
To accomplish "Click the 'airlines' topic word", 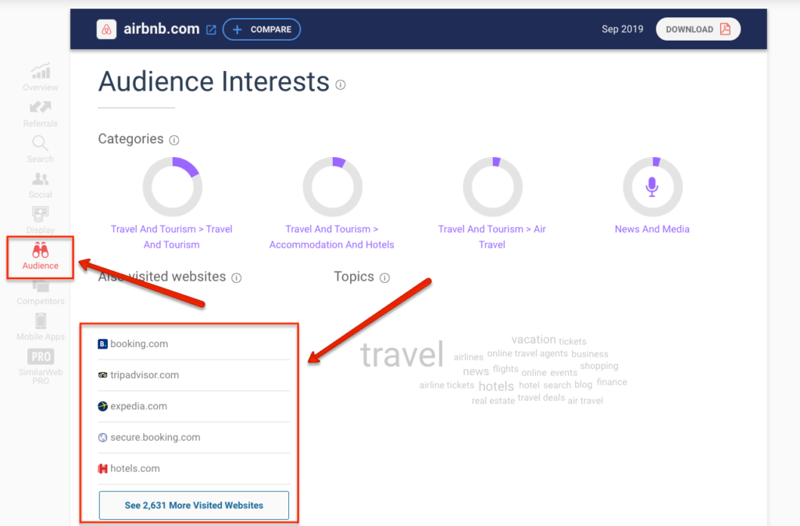I will coord(469,356).
